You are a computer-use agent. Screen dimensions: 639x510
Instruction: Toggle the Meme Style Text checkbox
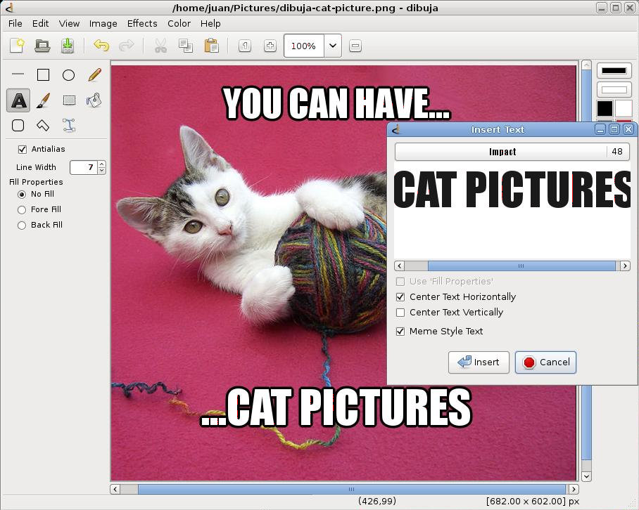tap(400, 332)
